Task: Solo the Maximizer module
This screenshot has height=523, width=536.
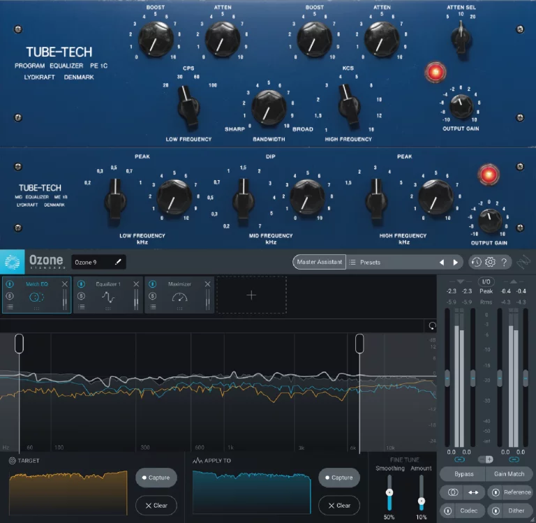Action: 152,296
